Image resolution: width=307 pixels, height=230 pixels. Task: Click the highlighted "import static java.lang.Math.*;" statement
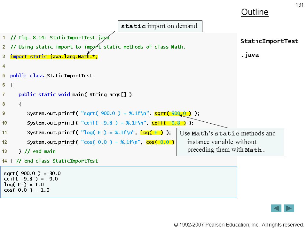click(54, 57)
